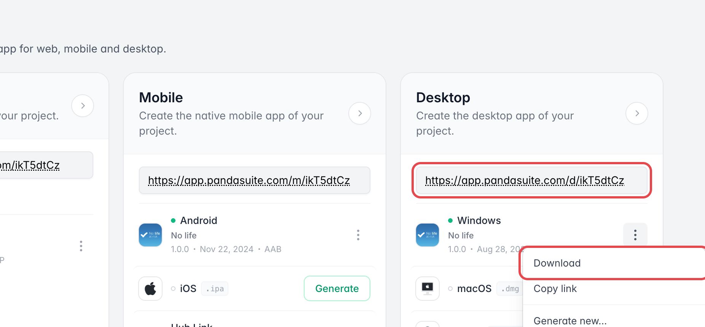Choose Generate new... from the menu
The width and height of the screenshot is (705, 327).
(x=614, y=321)
